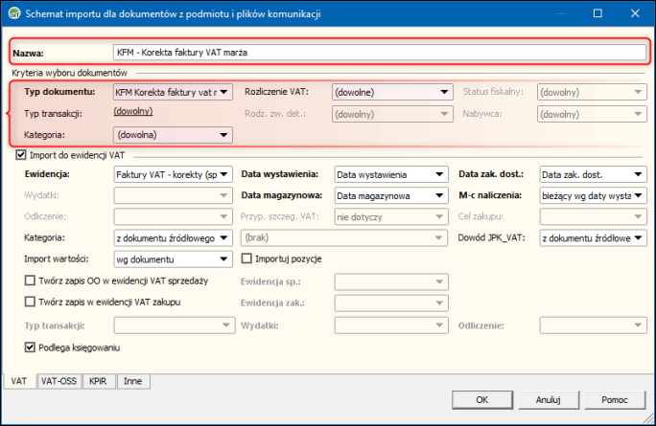Close the schemat importu dialog

coord(635,13)
